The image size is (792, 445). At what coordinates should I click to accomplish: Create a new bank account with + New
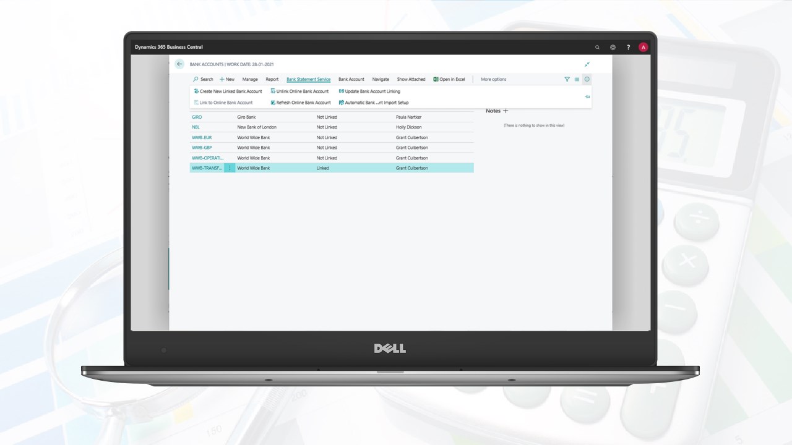(227, 79)
